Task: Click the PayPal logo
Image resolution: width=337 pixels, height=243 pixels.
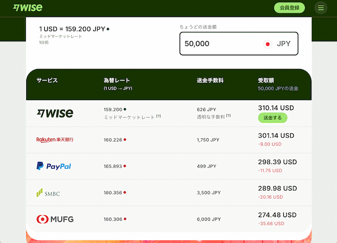Action: [54, 166]
